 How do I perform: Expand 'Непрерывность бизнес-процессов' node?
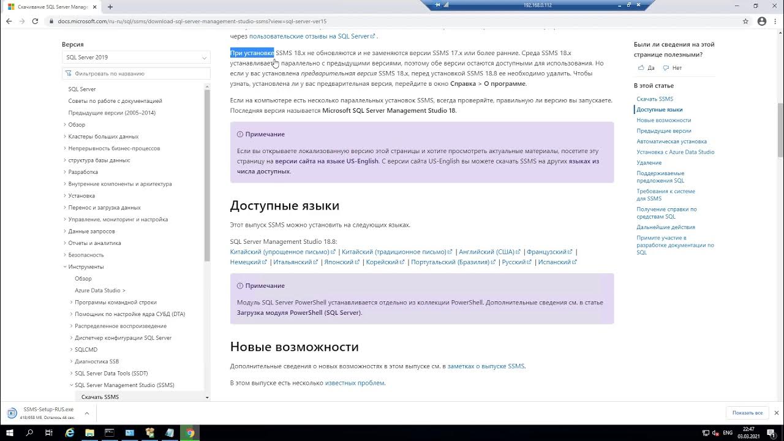click(65, 148)
